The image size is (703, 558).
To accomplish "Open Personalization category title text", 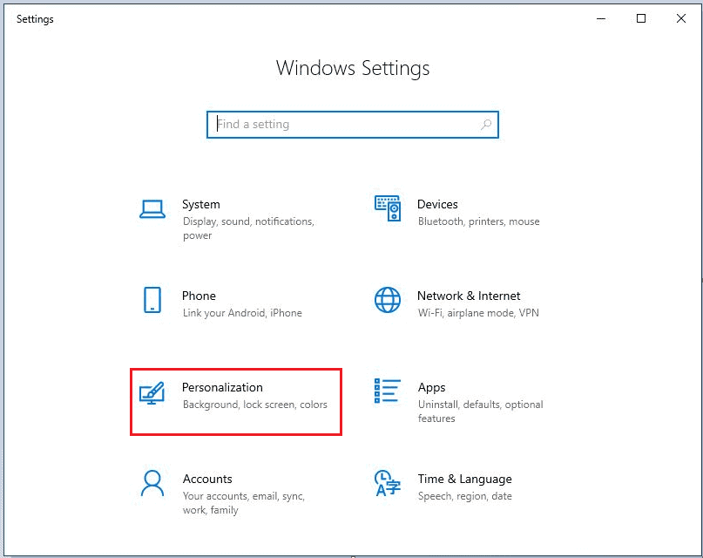I will [x=222, y=387].
